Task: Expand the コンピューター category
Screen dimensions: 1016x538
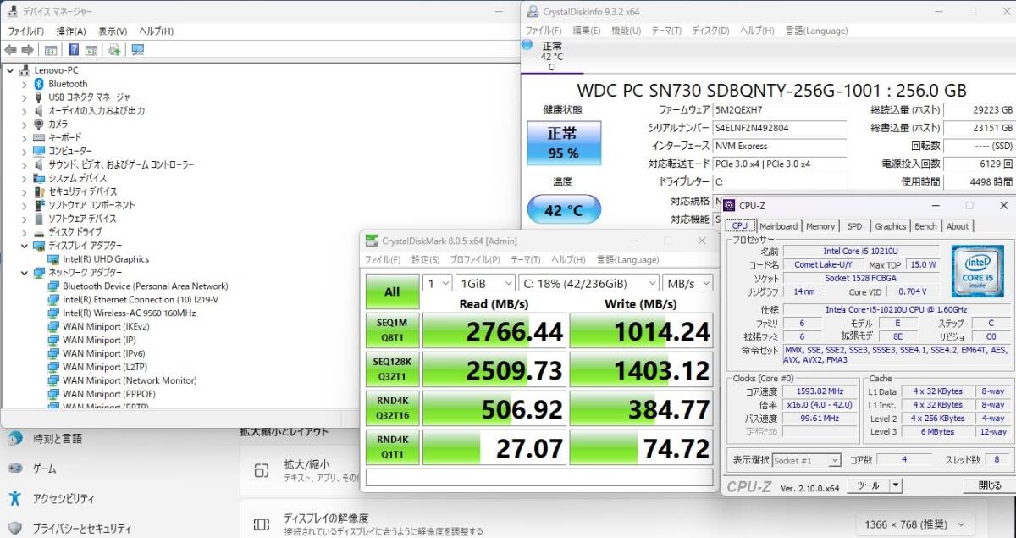Action: [x=24, y=151]
